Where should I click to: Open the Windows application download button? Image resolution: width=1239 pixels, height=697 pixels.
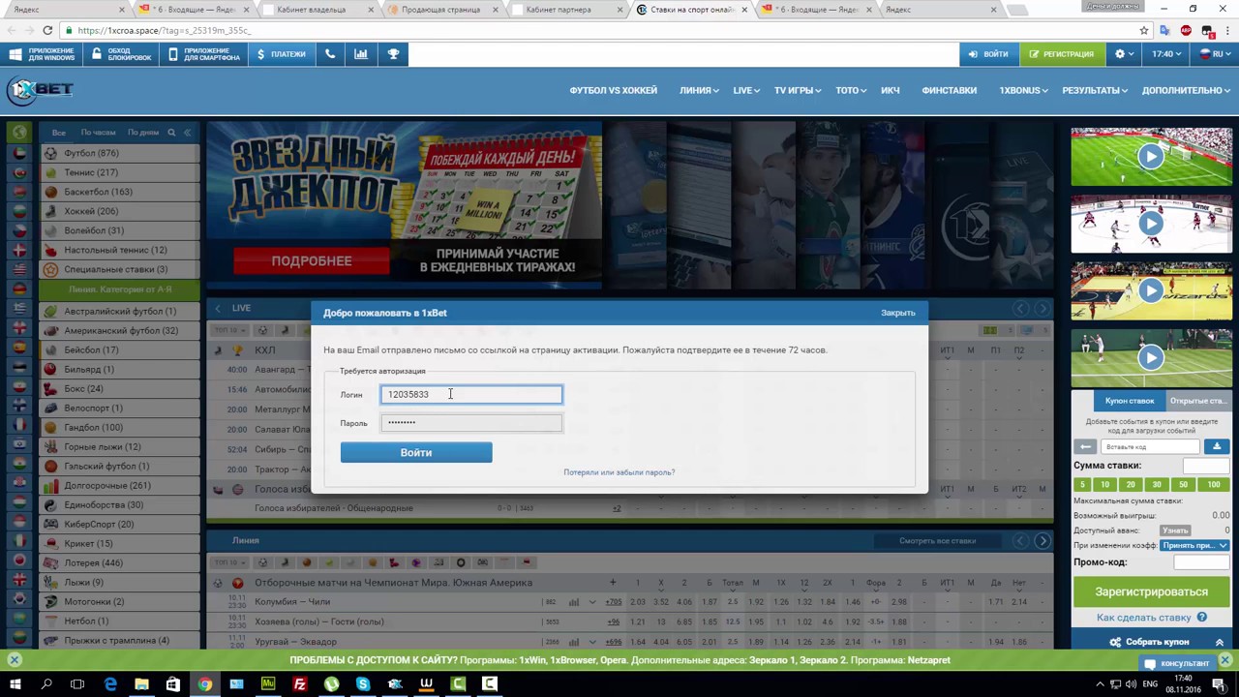[x=42, y=54]
